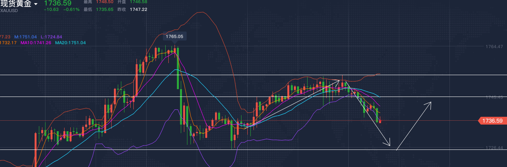Click the MA20:1751.04 indicator label

(x=70, y=42)
